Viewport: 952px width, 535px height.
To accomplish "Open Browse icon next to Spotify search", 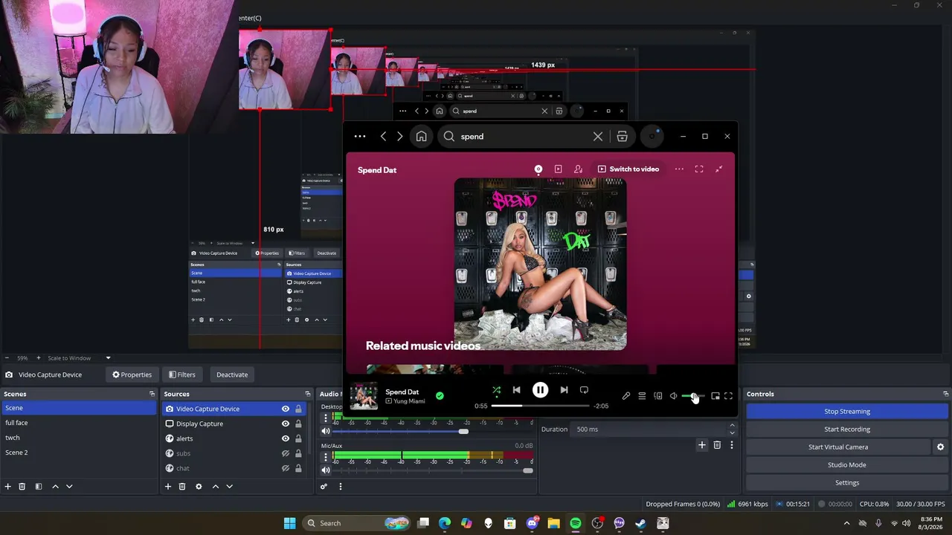I will [623, 137].
